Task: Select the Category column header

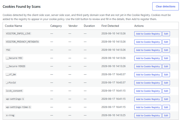Action: tap(56, 26)
